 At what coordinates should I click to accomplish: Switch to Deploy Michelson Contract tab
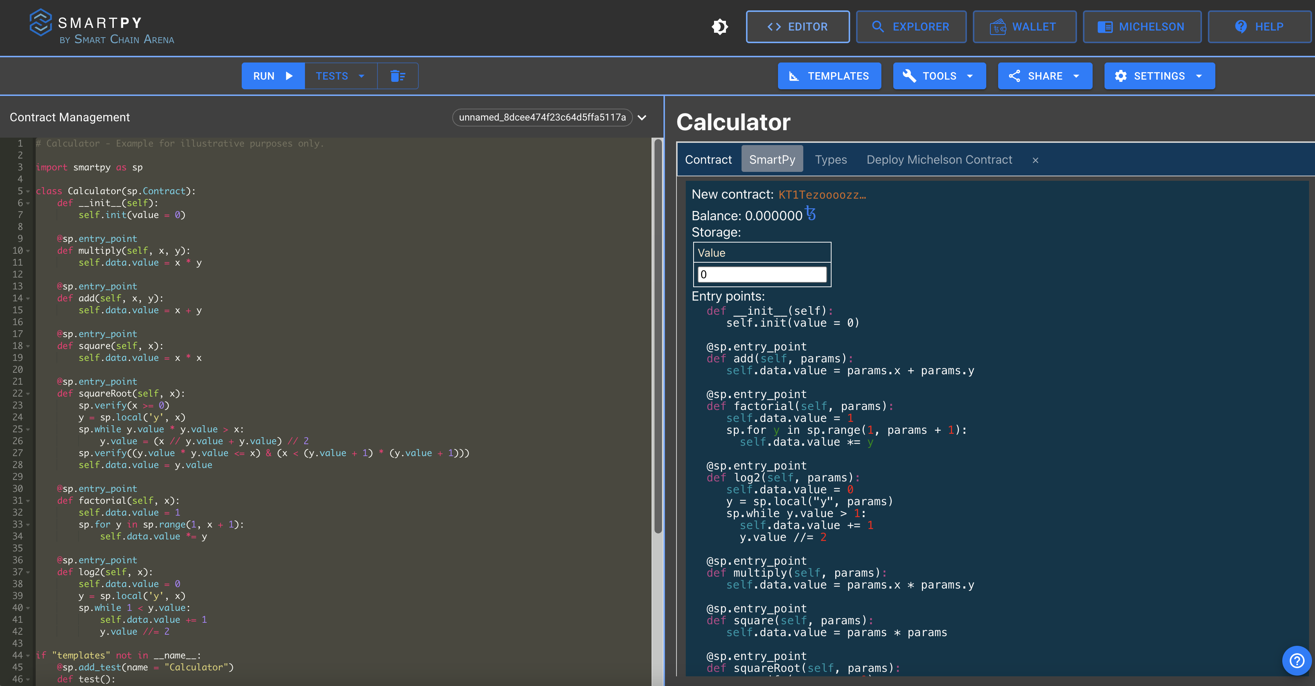939,160
